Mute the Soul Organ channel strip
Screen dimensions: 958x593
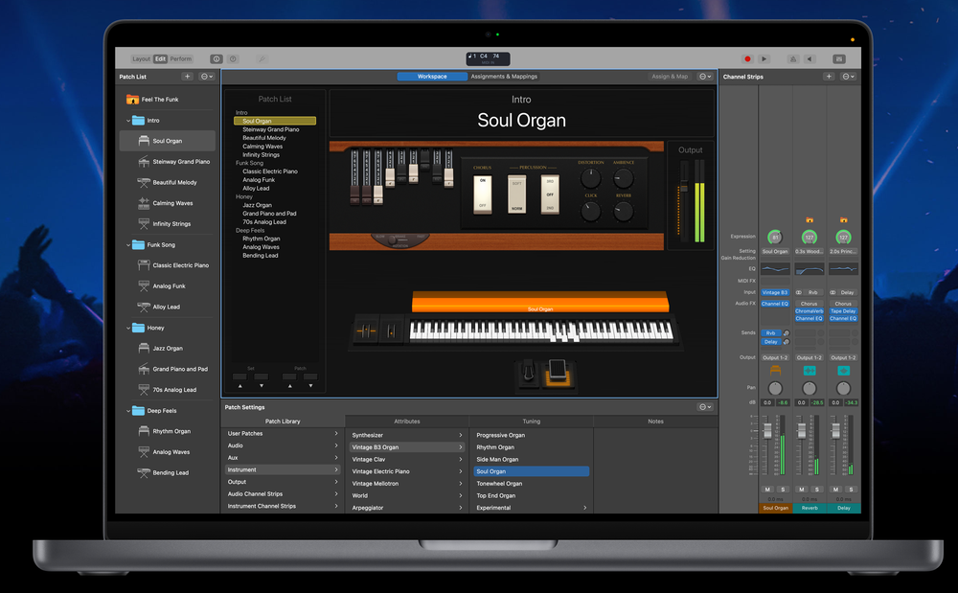767,490
